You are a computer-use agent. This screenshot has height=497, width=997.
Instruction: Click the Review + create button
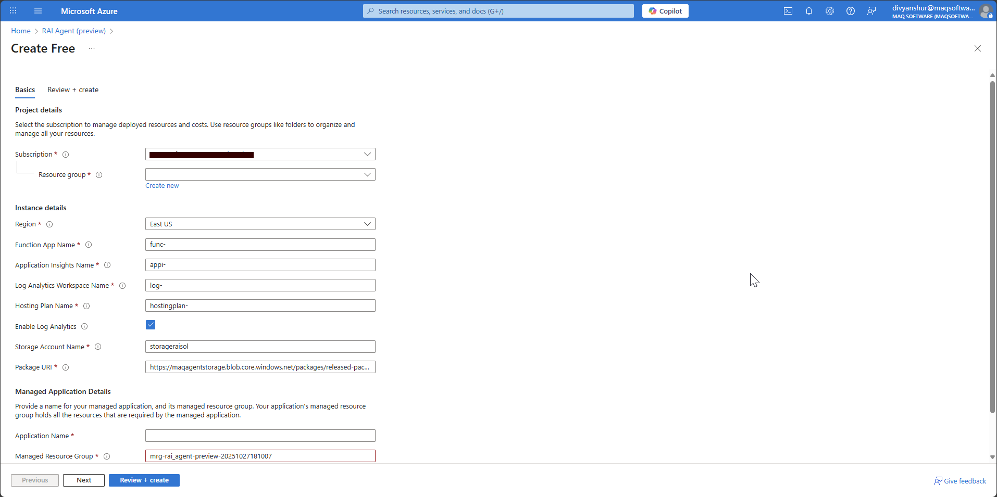(x=144, y=480)
